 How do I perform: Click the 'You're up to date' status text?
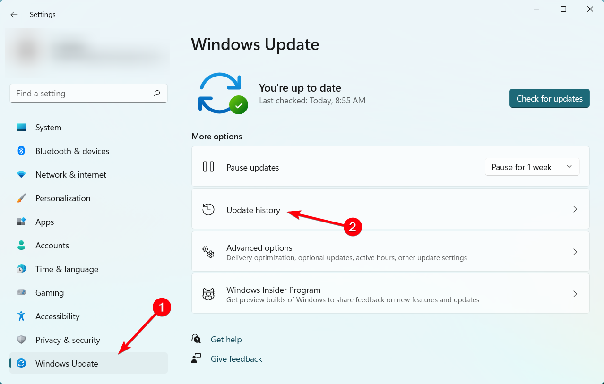(300, 88)
